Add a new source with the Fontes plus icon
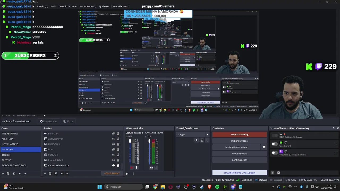340x191 pixels. point(45,173)
